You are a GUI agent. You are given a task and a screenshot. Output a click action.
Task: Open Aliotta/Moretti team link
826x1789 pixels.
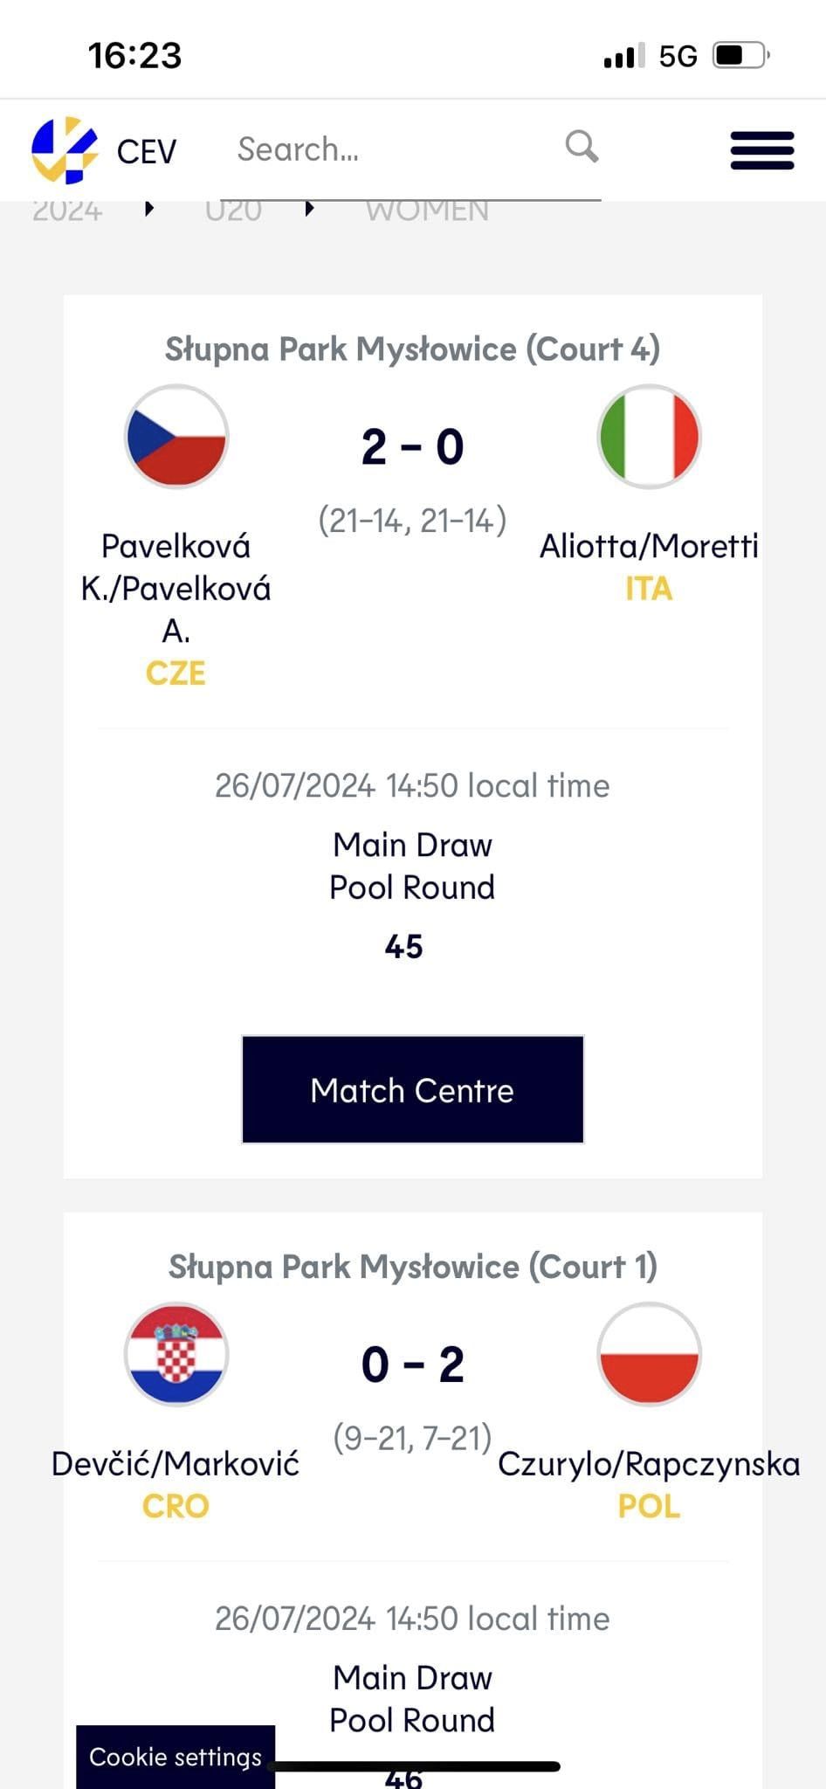(x=649, y=546)
